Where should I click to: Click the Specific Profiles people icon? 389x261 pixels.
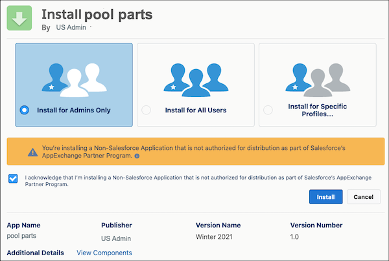point(318,80)
